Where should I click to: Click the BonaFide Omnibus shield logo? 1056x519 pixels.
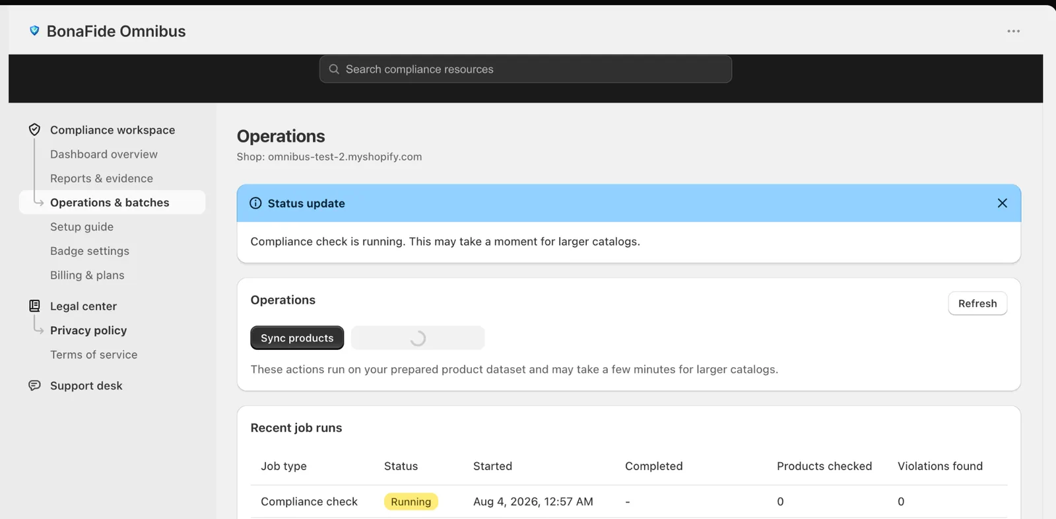pyautogui.click(x=34, y=30)
